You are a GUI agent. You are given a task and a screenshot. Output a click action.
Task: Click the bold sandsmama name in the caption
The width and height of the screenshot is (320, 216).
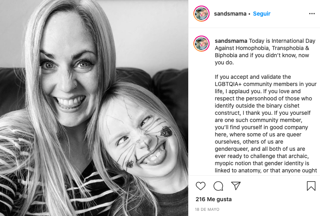pyautogui.click(x=231, y=41)
